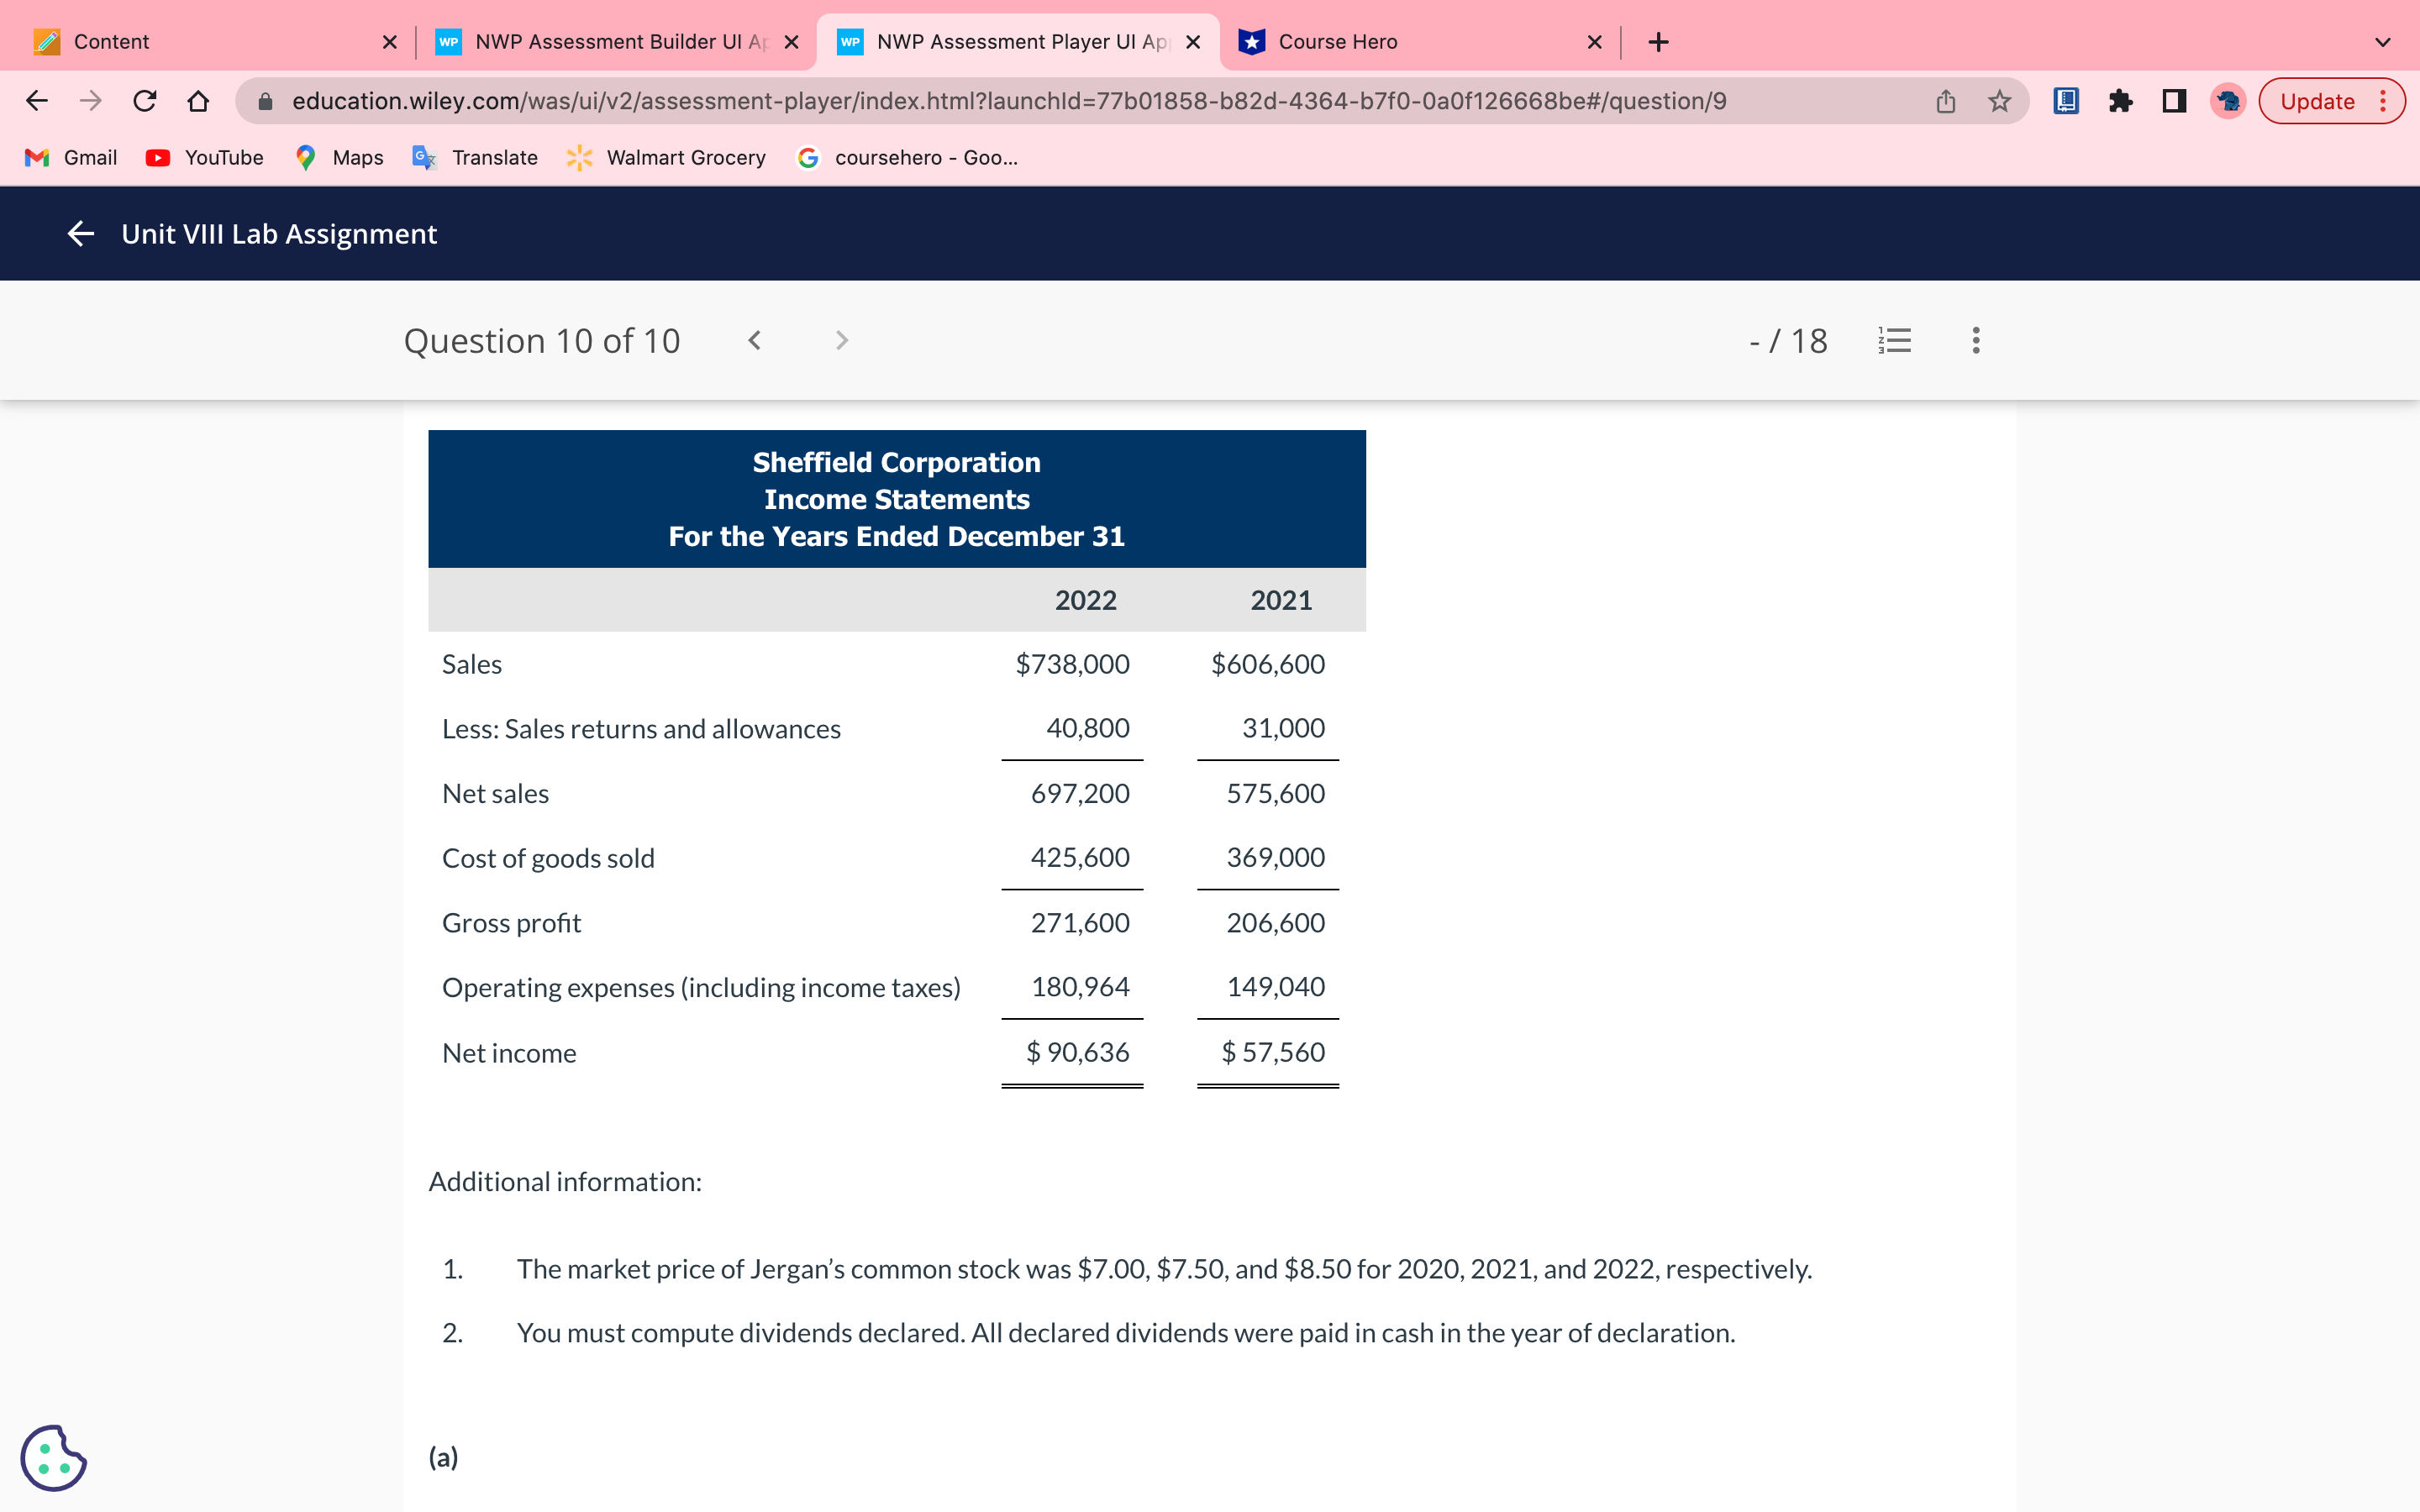
Task: Click the reading list book icon
Action: click(2066, 100)
